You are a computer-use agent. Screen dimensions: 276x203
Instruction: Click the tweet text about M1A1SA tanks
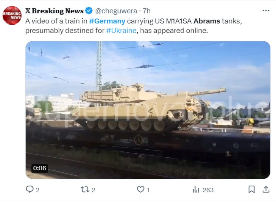134,26
